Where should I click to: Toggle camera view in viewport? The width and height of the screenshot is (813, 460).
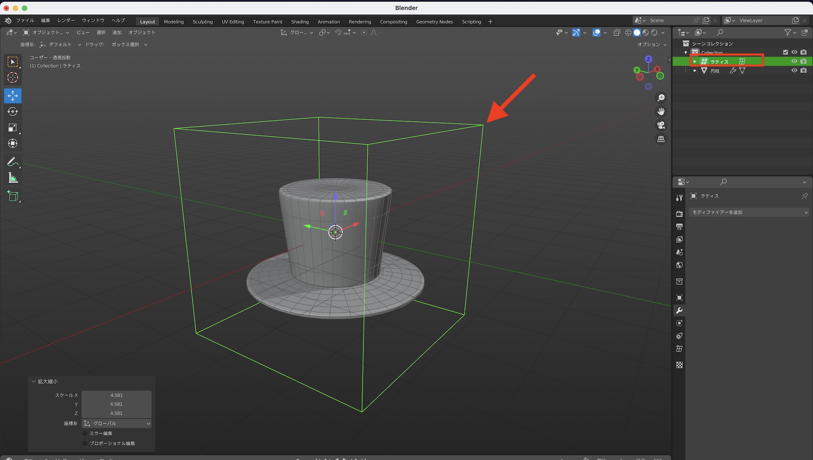click(x=661, y=125)
